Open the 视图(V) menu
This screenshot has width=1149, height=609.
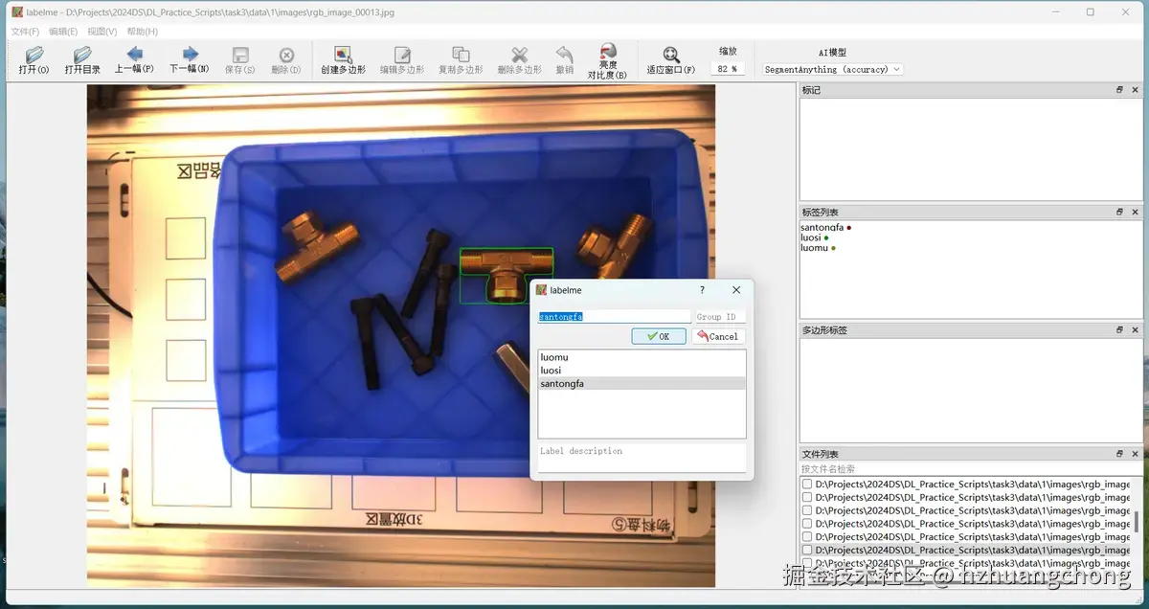[101, 32]
